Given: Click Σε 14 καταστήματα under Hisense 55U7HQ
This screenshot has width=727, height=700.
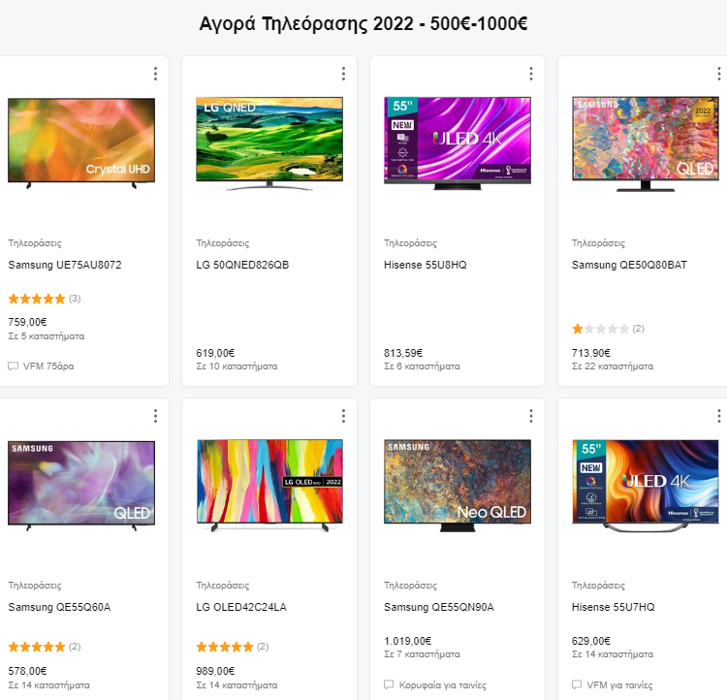Looking at the screenshot, I should 613,654.
